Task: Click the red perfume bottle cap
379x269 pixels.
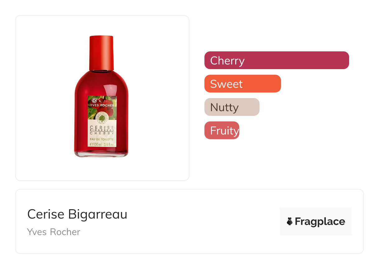Action: [101, 53]
